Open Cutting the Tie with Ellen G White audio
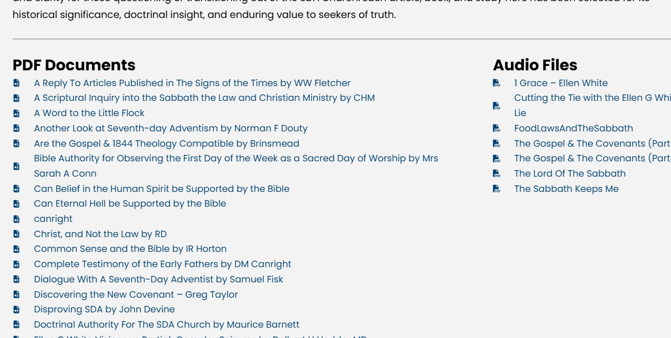The image size is (671, 338). (591, 98)
